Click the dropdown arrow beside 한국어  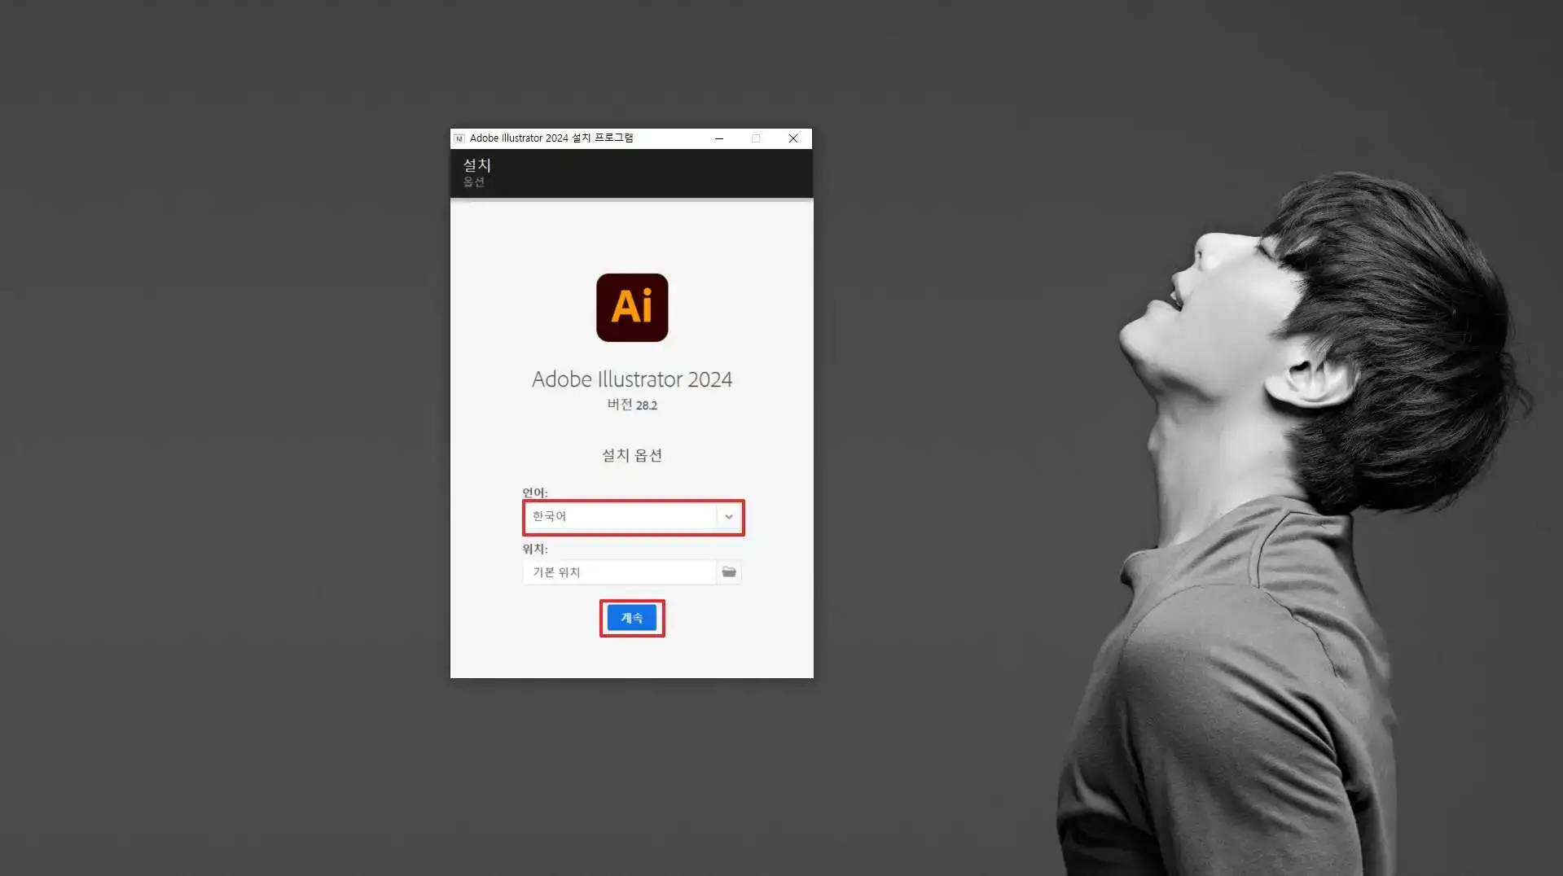[729, 517]
